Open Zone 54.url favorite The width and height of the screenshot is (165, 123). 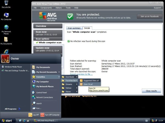pos(90,84)
